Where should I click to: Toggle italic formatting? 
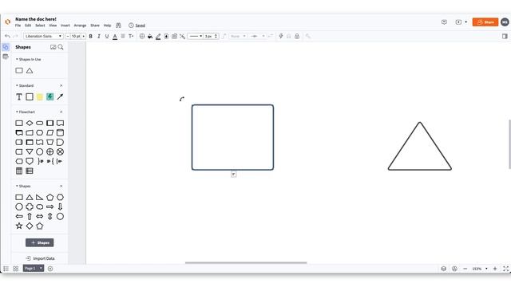(x=99, y=36)
